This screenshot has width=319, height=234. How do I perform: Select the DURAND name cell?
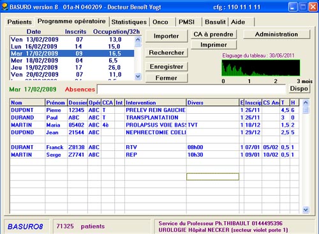click(x=27, y=118)
